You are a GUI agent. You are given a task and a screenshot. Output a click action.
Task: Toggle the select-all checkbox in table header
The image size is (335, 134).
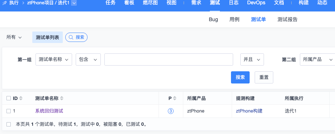tap(9, 98)
